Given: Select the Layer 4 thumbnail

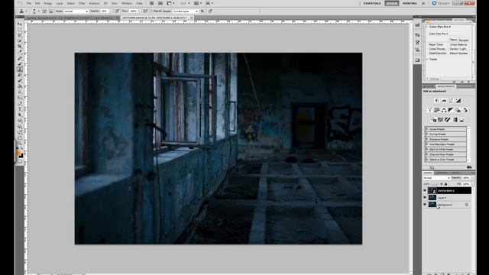Looking at the screenshot, I should pyautogui.click(x=432, y=197).
